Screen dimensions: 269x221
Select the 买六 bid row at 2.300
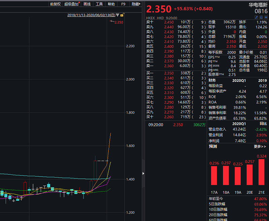pos(176,97)
